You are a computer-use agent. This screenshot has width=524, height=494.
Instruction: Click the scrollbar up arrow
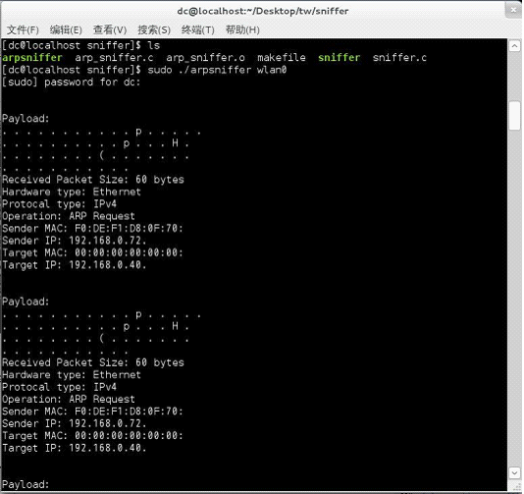(514, 46)
